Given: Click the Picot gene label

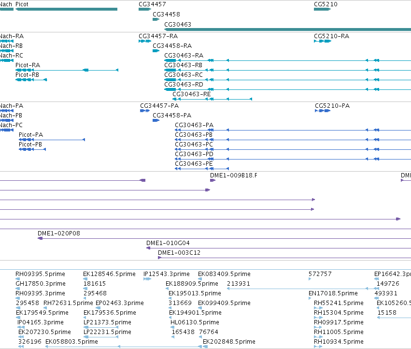Looking at the screenshot, I should 22,4.
